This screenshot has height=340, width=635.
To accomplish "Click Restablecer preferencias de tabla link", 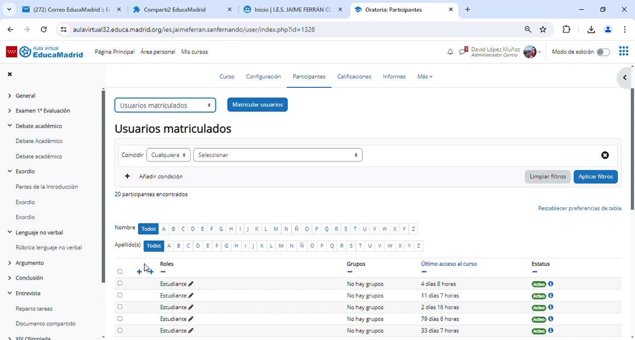I will click(x=579, y=208).
